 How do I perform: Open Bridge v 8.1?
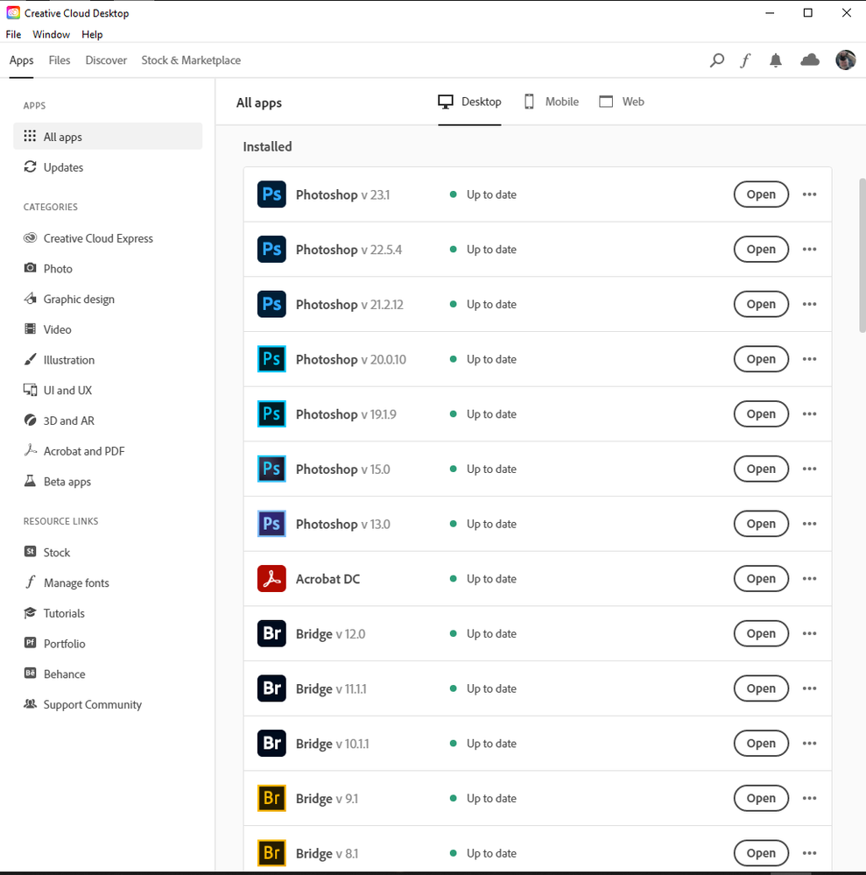(x=761, y=853)
